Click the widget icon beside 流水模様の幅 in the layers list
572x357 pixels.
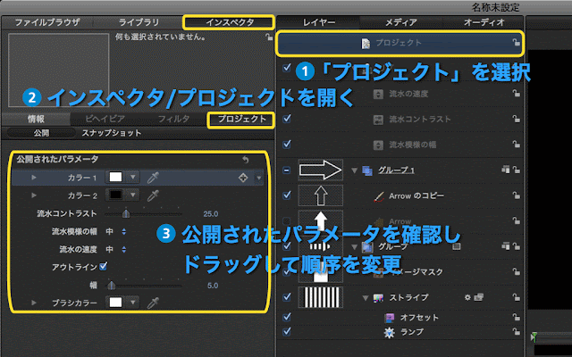[x=378, y=145]
